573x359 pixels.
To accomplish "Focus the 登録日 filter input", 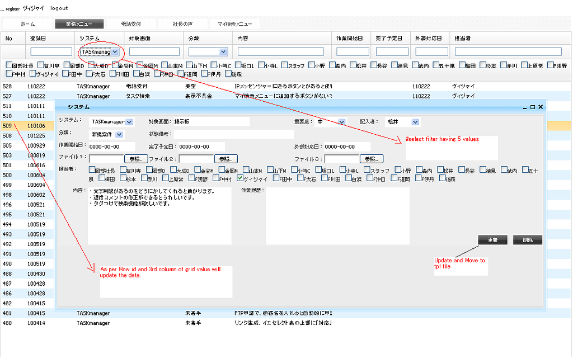I will tap(51, 52).
